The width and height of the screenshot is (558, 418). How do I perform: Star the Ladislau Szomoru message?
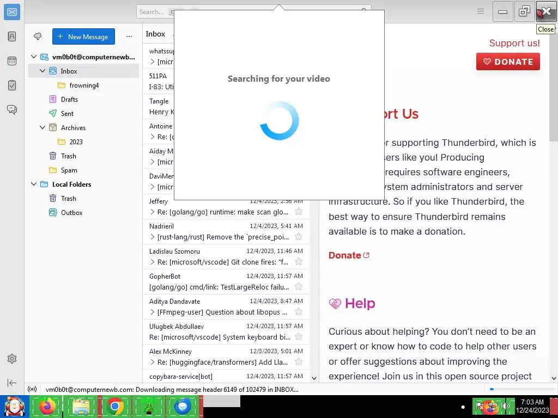point(299,262)
